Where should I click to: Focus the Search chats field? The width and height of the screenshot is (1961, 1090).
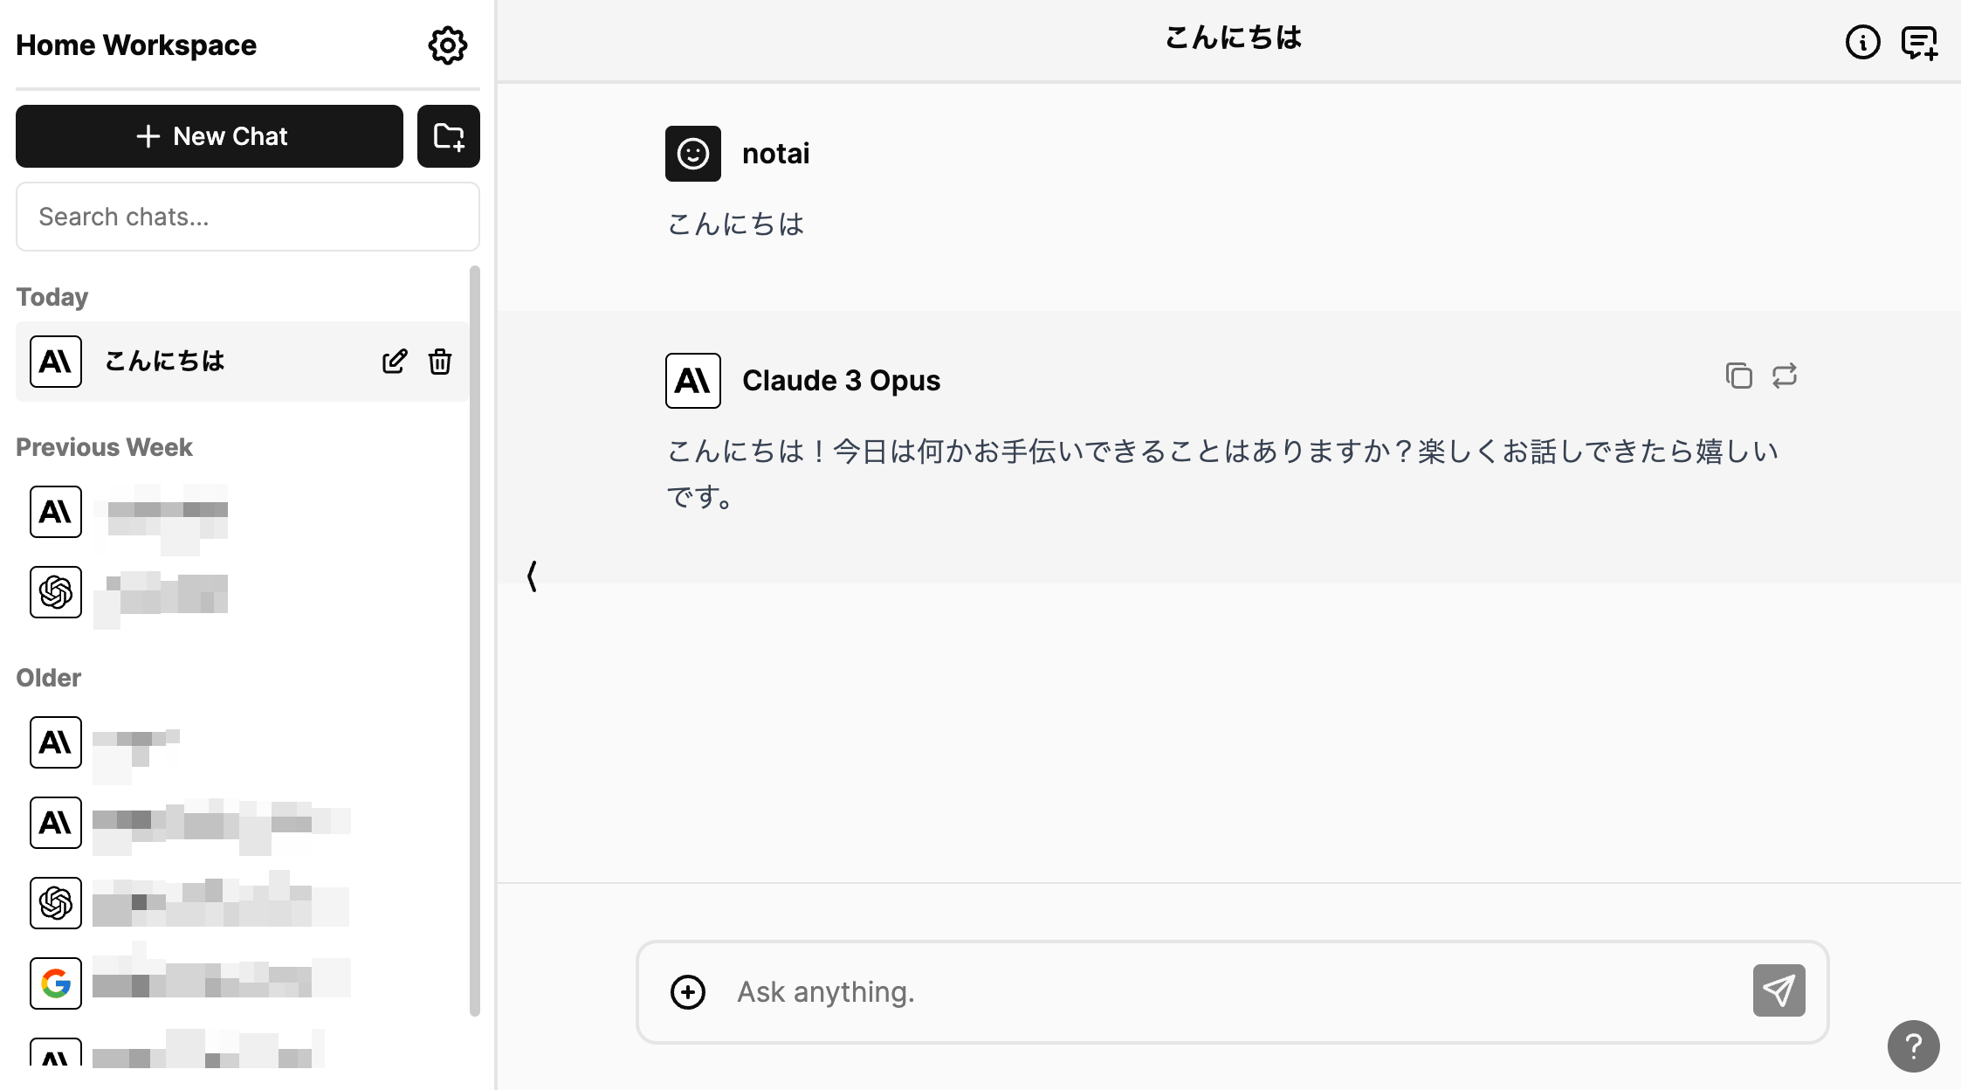point(248,217)
